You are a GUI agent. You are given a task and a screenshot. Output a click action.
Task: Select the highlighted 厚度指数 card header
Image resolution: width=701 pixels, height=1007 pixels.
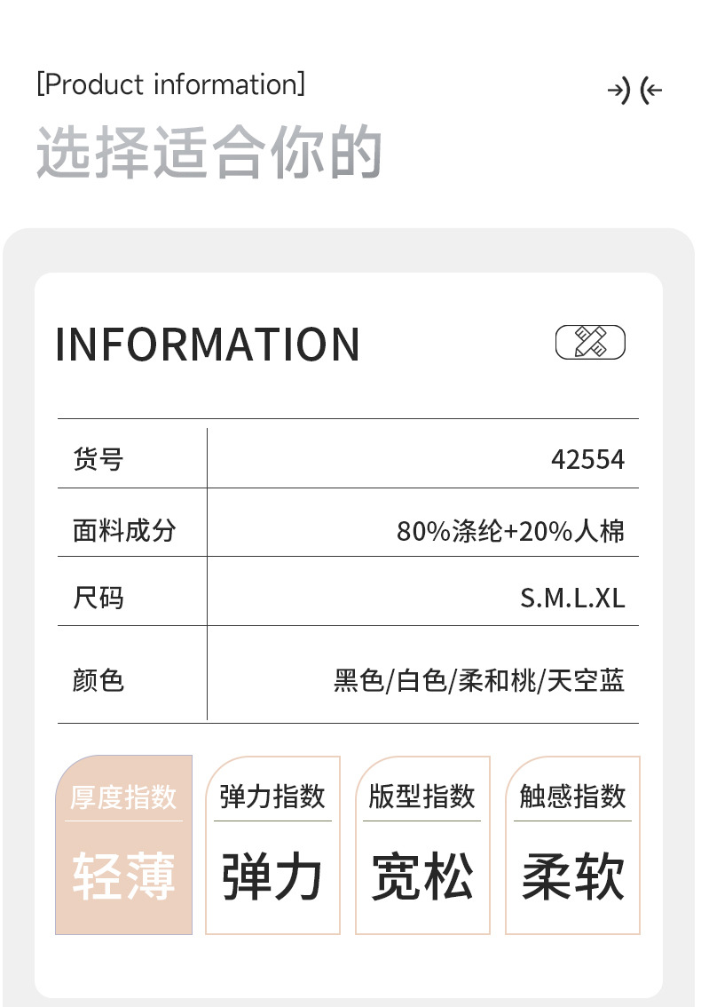(123, 797)
